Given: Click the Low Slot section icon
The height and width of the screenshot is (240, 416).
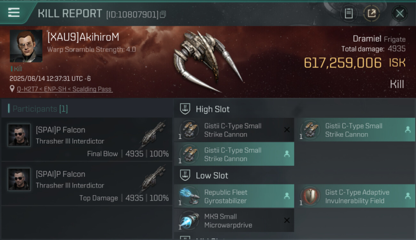Looking at the screenshot, I should point(185,175).
